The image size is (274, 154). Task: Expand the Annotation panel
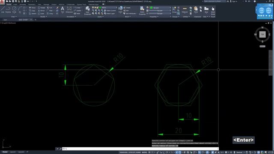[71, 17]
